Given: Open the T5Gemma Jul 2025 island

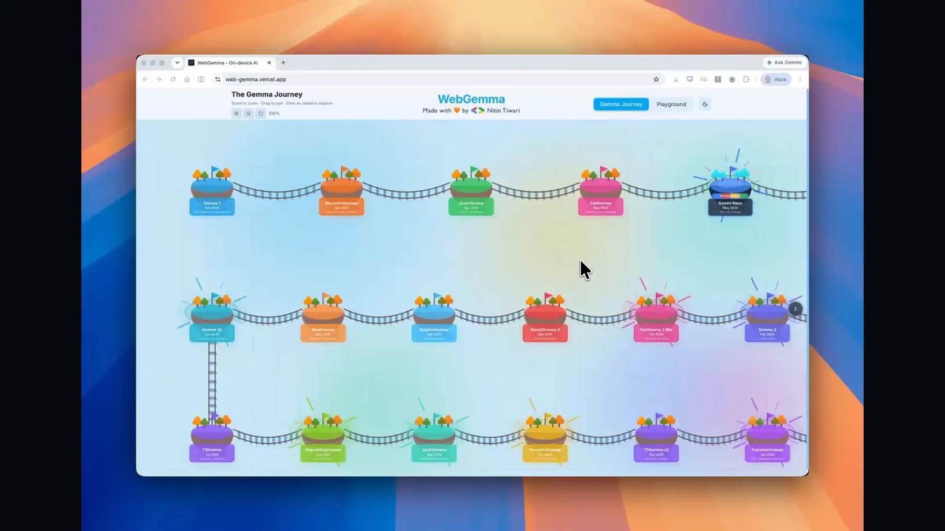Looking at the screenshot, I should [212, 438].
